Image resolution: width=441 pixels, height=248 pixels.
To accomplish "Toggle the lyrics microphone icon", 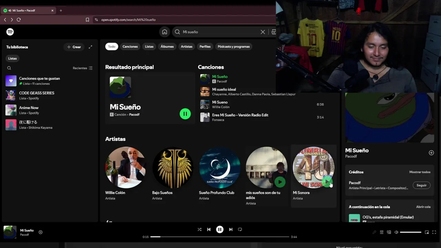I will [374, 232].
